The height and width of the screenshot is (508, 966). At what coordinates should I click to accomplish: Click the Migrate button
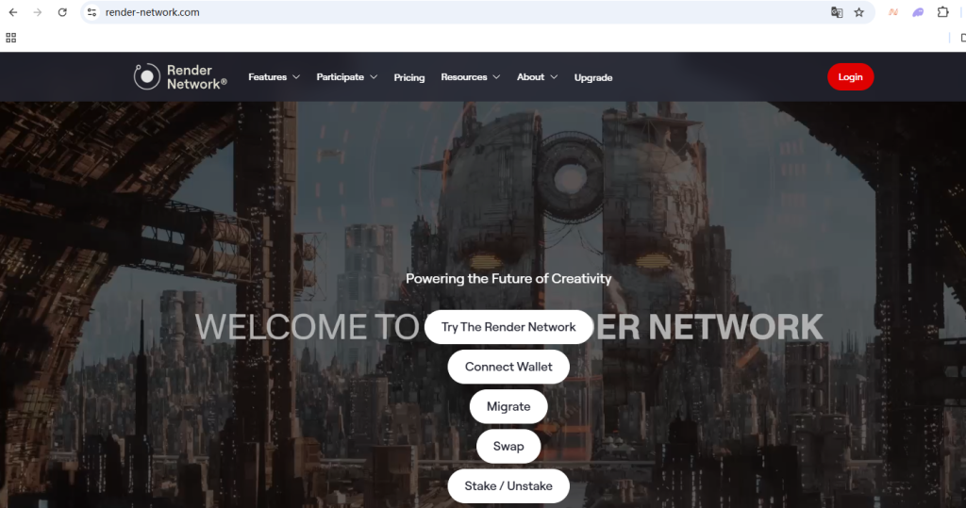[x=508, y=406]
